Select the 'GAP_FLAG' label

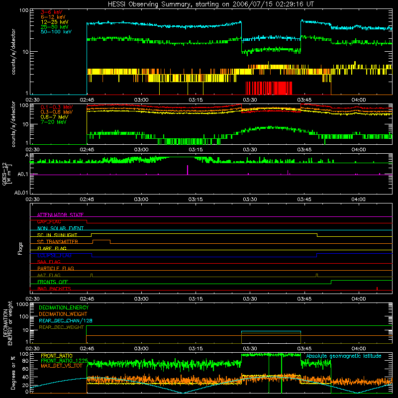click(49, 221)
